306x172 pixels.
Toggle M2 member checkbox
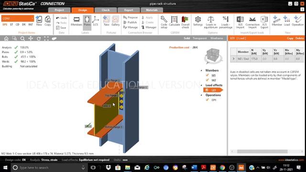(x=207, y=80)
